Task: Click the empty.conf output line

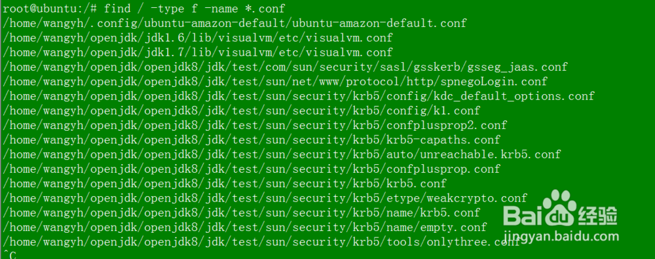Action: 244,227
